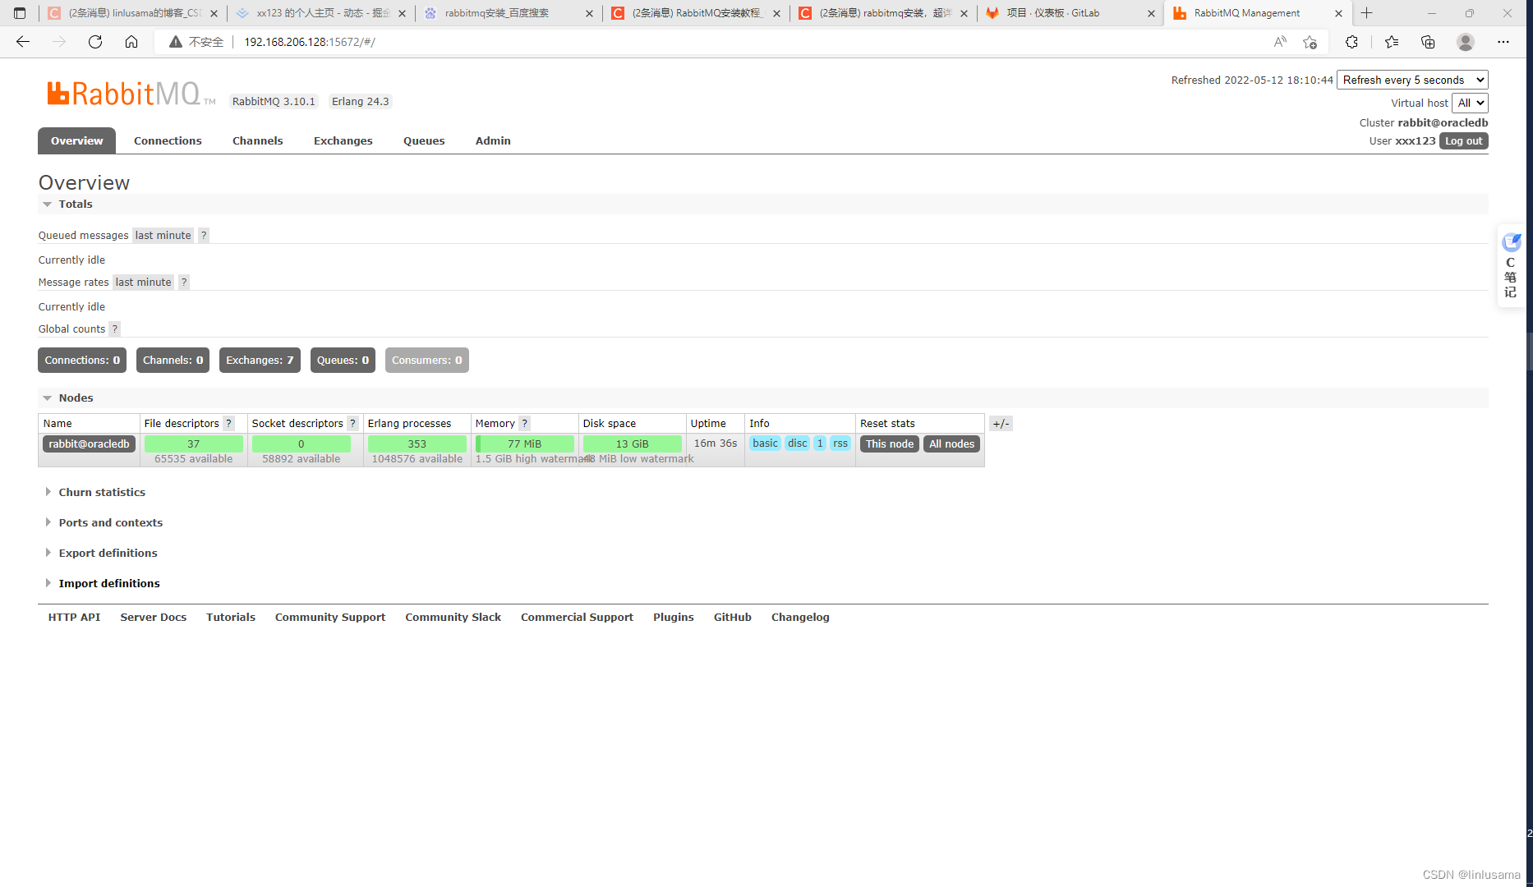This screenshot has height=887, width=1533.
Task: Open the Consumers: 0 count button
Action: tap(426, 361)
